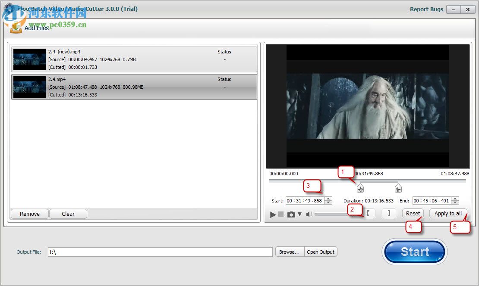
Task: Click the Add Files download icon
Action: [16, 28]
